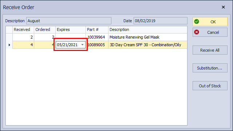Click the Receive All button

tap(210, 50)
